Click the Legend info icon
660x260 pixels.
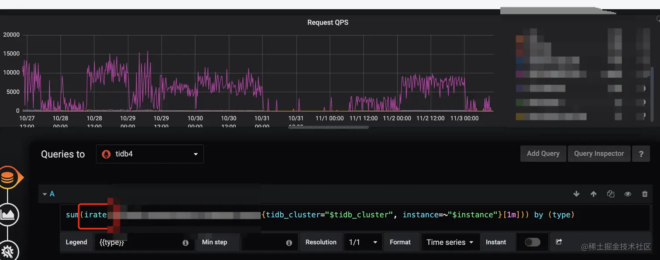coord(186,243)
